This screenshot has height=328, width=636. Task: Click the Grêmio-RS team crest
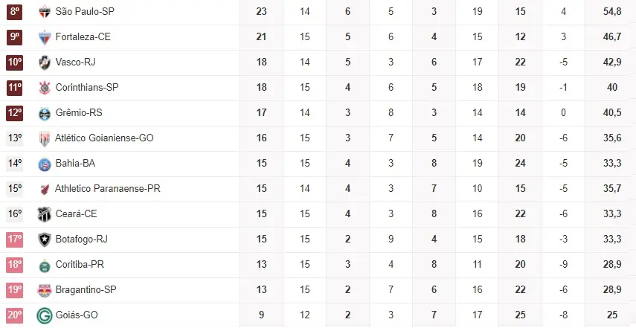45,113
